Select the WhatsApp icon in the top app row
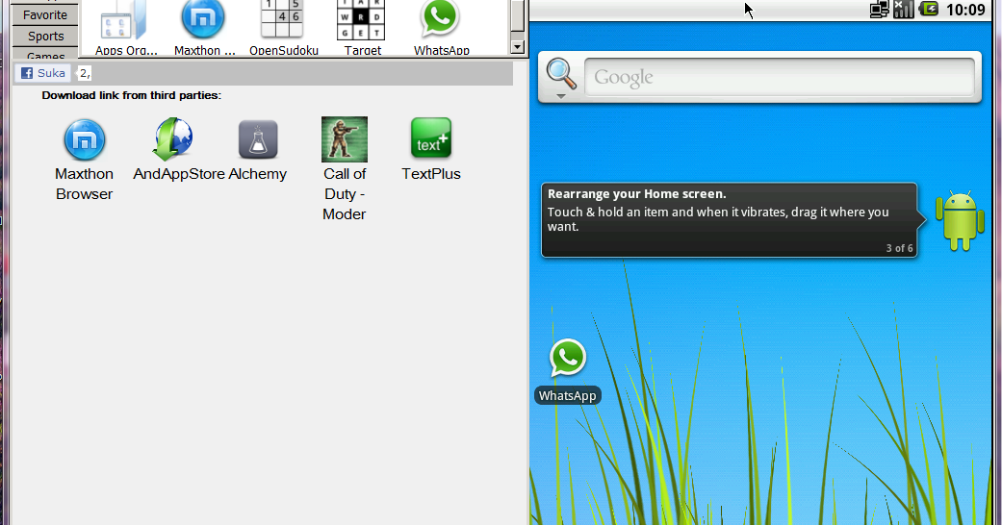The width and height of the screenshot is (1002, 525). [440, 19]
